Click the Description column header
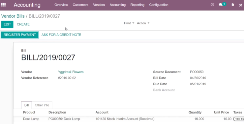Screen dimensions: 244x124 coord(57,113)
